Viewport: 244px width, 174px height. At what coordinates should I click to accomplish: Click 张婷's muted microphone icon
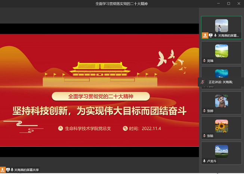(x=204, y=111)
